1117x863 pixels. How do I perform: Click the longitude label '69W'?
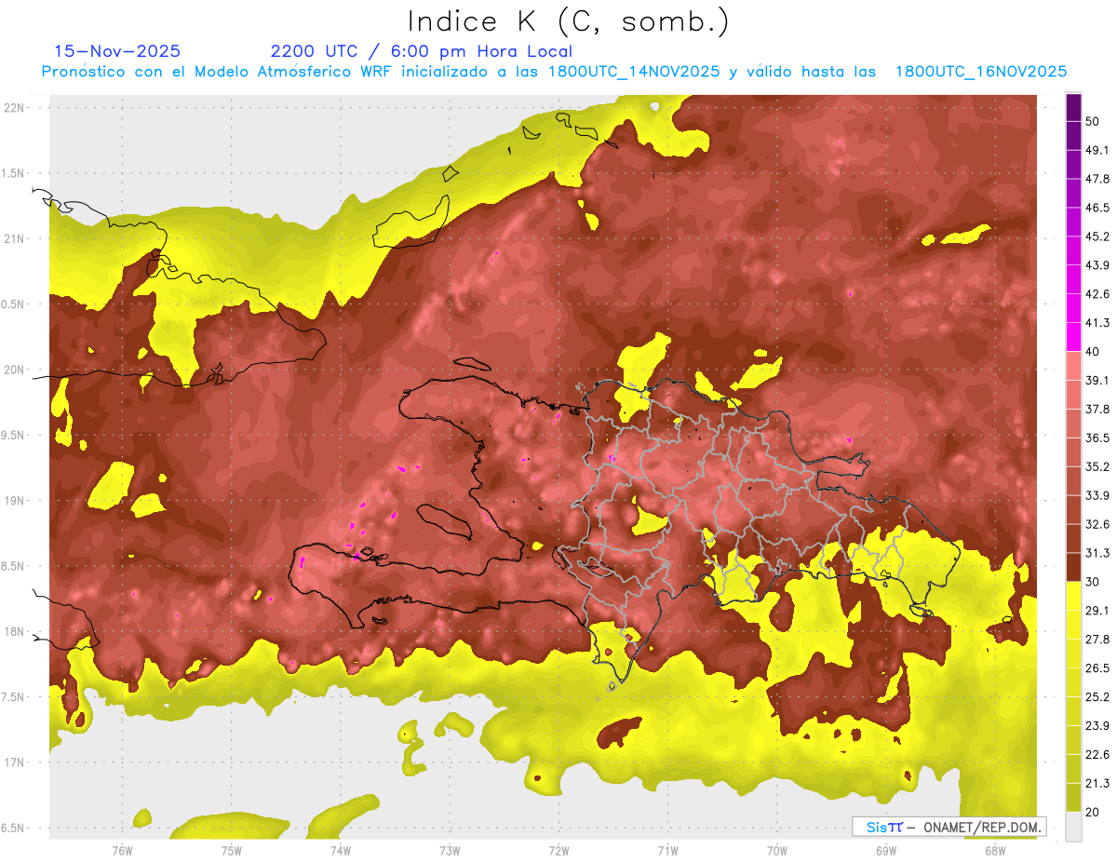(886, 851)
